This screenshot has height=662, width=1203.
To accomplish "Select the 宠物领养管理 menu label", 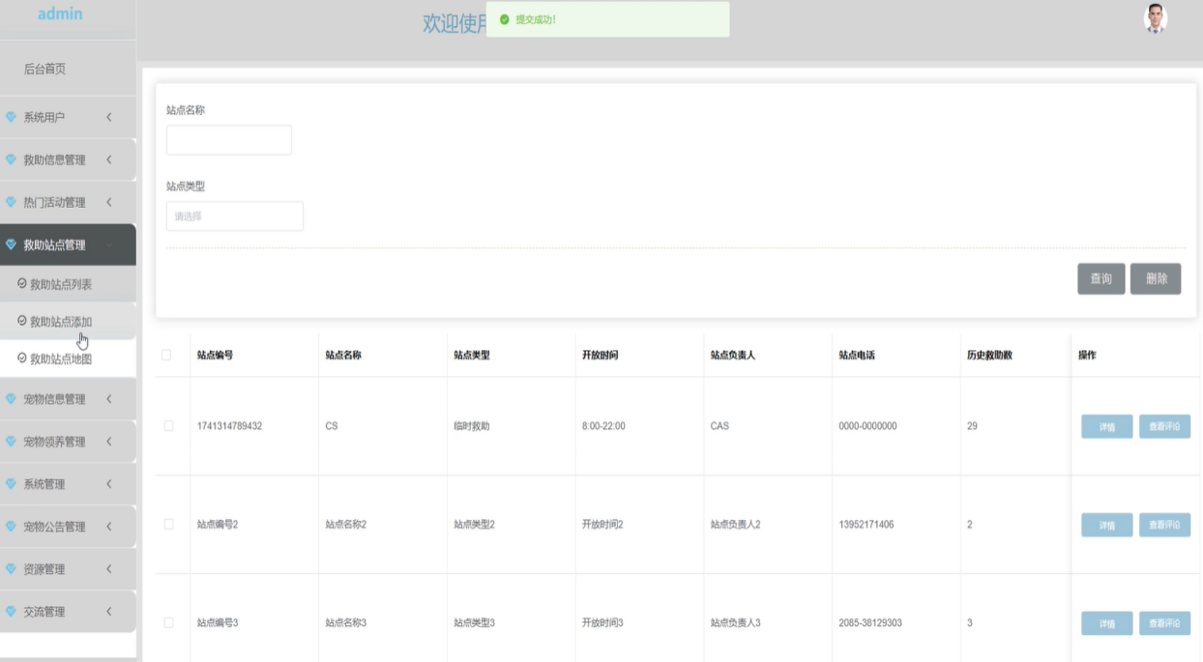I will 54,442.
